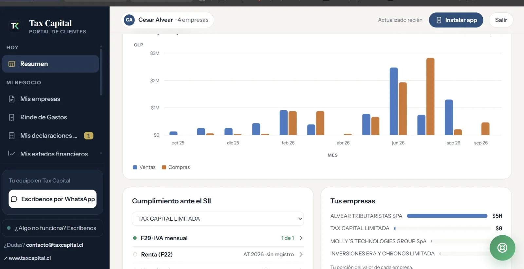Click green status dot beside Algo no funciona

pos(9,228)
